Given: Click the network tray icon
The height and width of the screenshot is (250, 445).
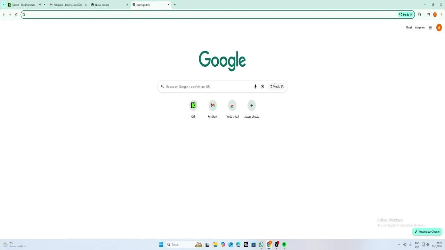Looking at the screenshot, I should 423,244.
